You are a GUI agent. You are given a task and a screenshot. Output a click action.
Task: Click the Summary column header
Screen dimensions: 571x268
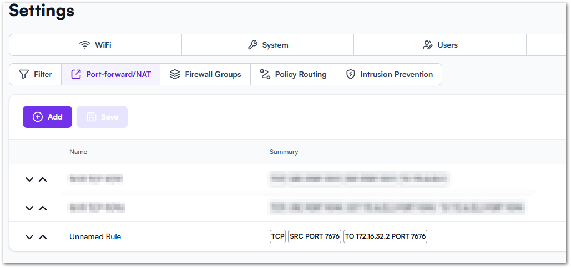(284, 152)
